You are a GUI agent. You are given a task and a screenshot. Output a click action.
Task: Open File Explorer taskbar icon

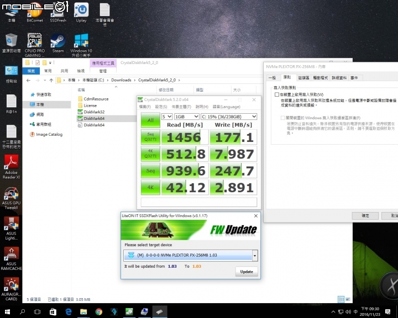click(x=83, y=312)
